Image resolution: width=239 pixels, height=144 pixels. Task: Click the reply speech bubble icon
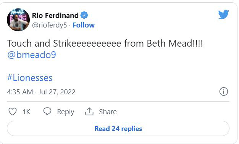47,111
